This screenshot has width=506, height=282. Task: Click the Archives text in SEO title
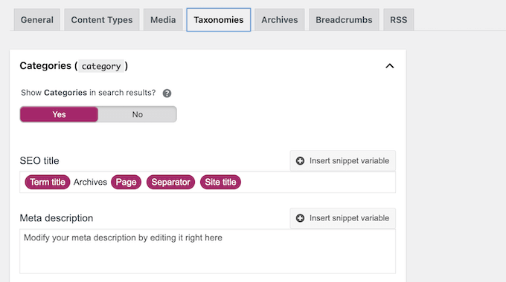tap(90, 183)
